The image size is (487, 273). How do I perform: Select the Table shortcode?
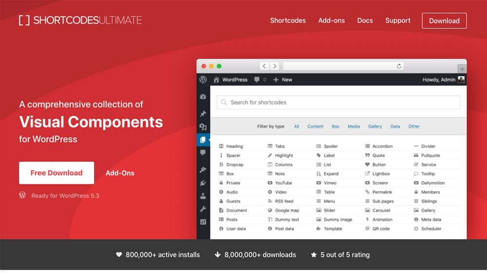325,192
